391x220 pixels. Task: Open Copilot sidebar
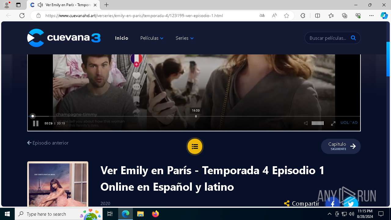pyautogui.click(x=384, y=16)
